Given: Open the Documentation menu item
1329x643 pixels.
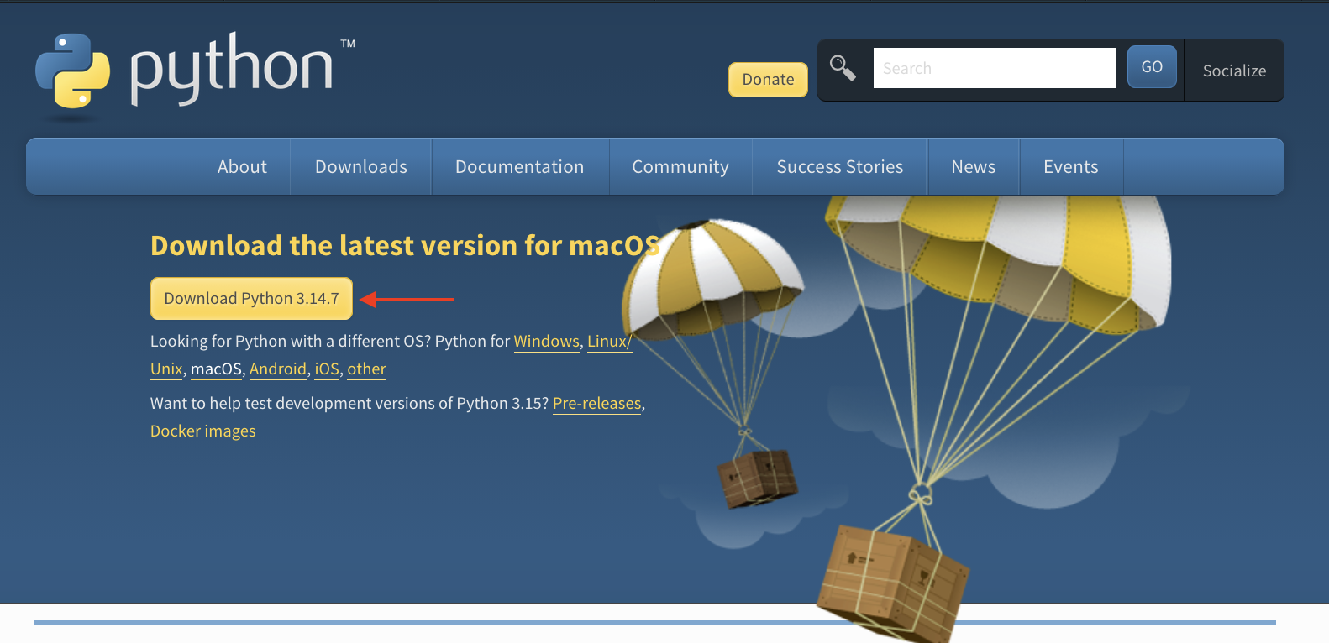Looking at the screenshot, I should (519, 167).
